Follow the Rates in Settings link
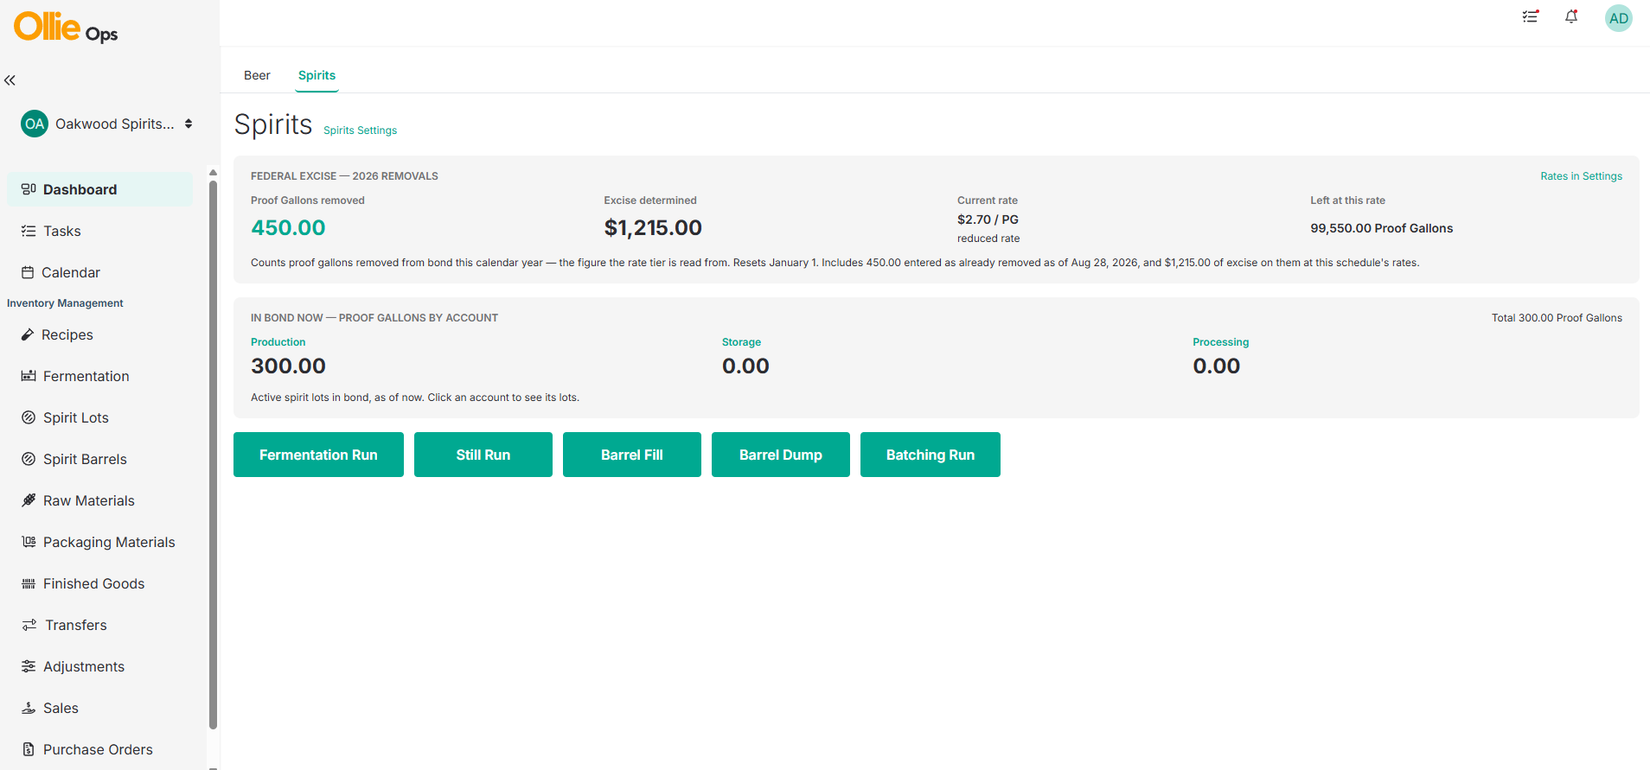1650x770 pixels. pos(1581,176)
